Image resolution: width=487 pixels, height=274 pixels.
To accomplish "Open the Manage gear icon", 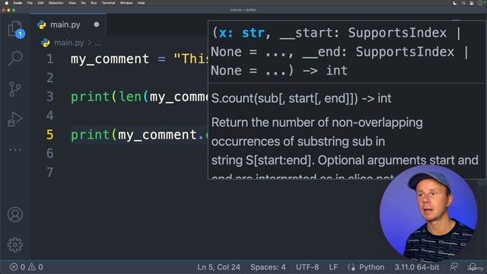I will 15,245.
